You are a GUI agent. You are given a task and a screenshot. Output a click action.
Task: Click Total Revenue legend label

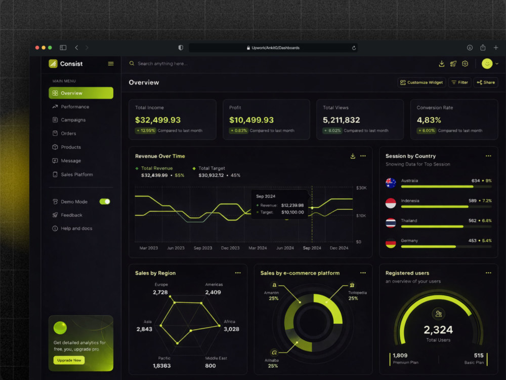click(x=157, y=168)
